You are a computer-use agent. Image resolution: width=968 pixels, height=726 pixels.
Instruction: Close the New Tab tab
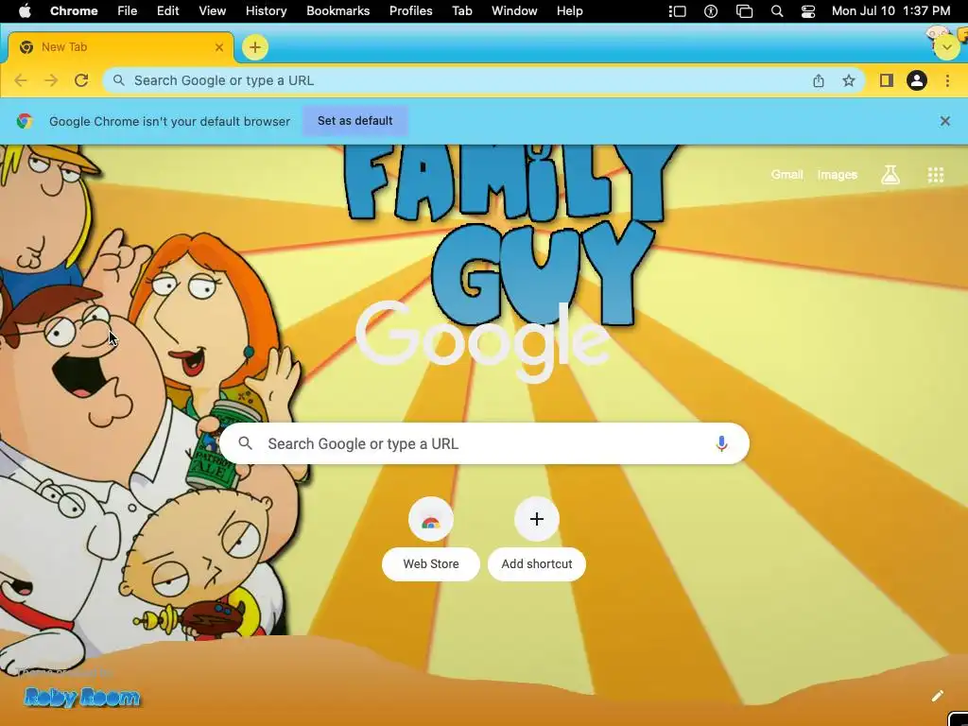tap(219, 47)
